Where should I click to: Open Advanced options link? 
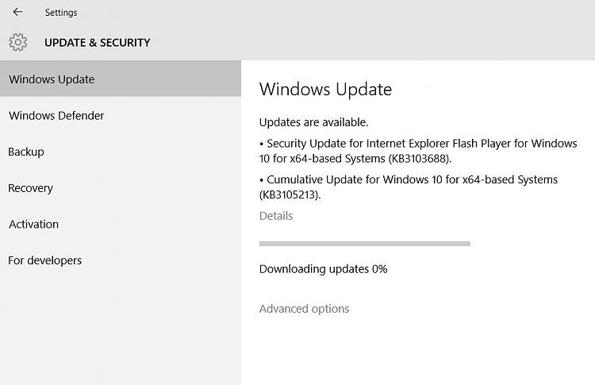304,309
